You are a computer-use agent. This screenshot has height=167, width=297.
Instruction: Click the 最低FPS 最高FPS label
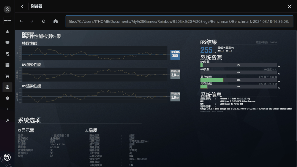[x=226, y=48]
